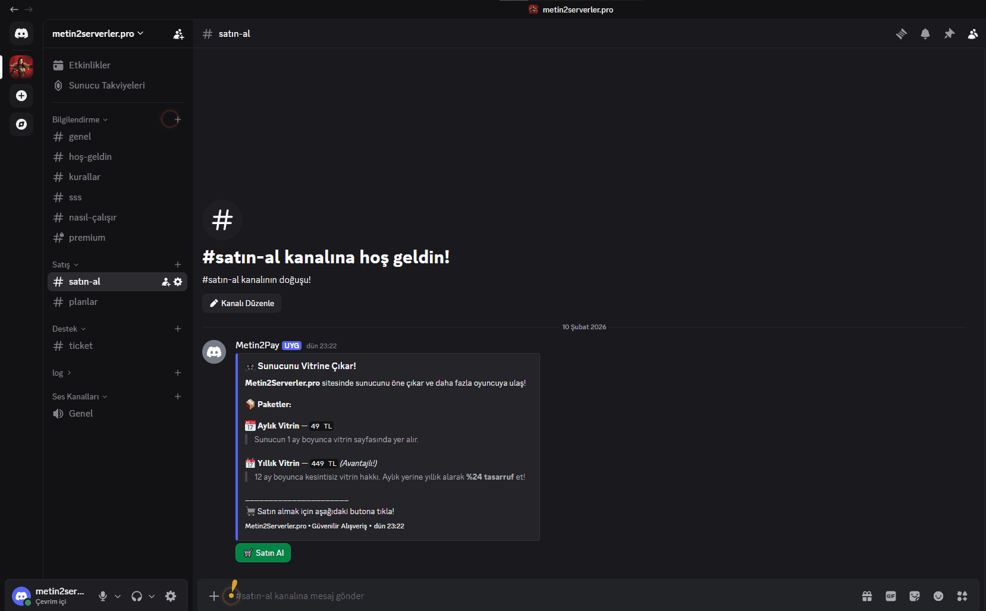Open the GIF picker
Image resolution: width=986 pixels, height=611 pixels.
point(891,596)
